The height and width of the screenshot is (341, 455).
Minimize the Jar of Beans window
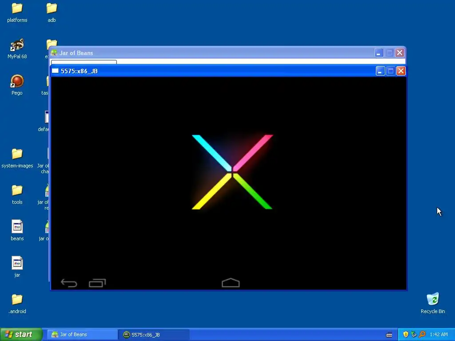click(379, 53)
